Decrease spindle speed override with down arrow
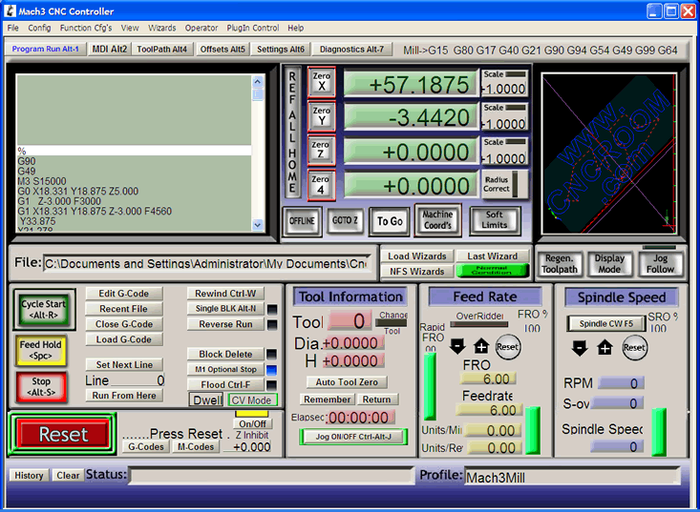The image size is (700, 512). pos(580,348)
